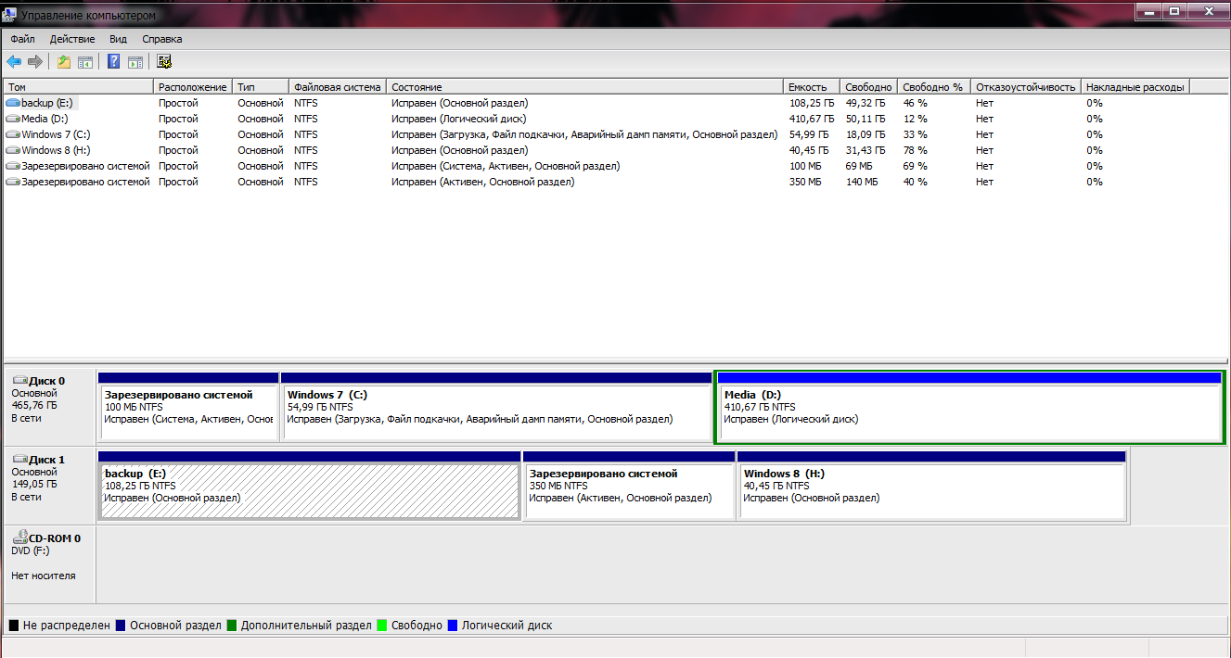
Task: Sort by the Файловая система column header
Action: [x=339, y=87]
